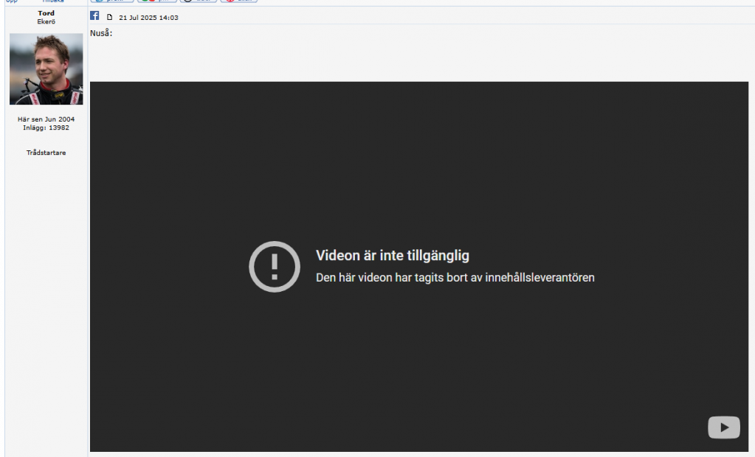This screenshot has height=457, width=755.
Task: Click the Facebook share icon
Action: (x=94, y=15)
